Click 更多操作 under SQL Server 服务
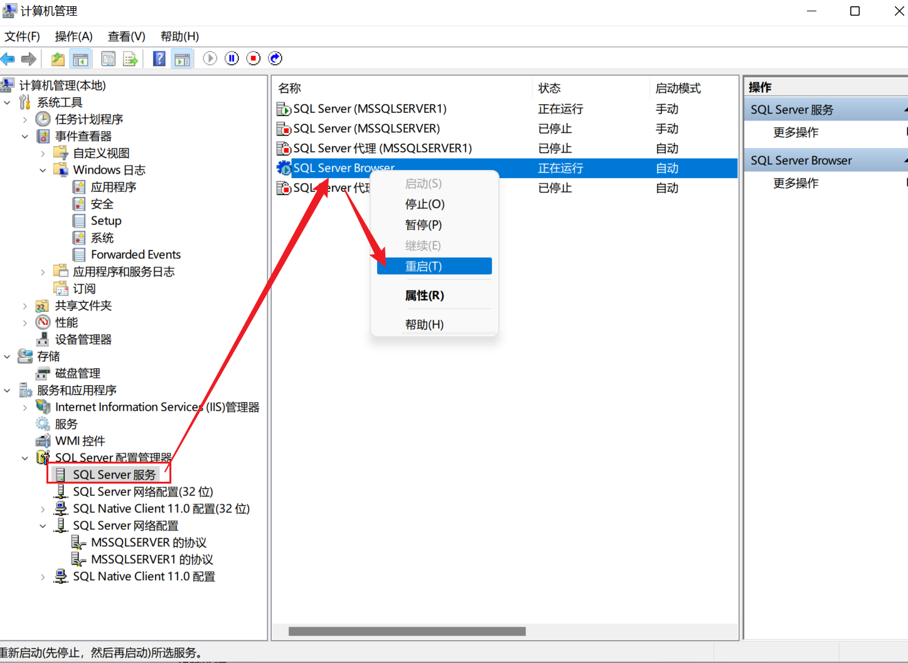The height and width of the screenshot is (663, 908). pos(796,132)
